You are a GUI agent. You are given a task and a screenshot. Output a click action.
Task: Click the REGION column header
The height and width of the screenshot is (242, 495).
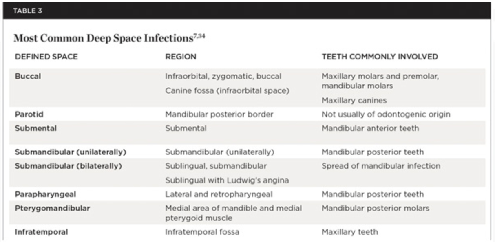point(181,57)
